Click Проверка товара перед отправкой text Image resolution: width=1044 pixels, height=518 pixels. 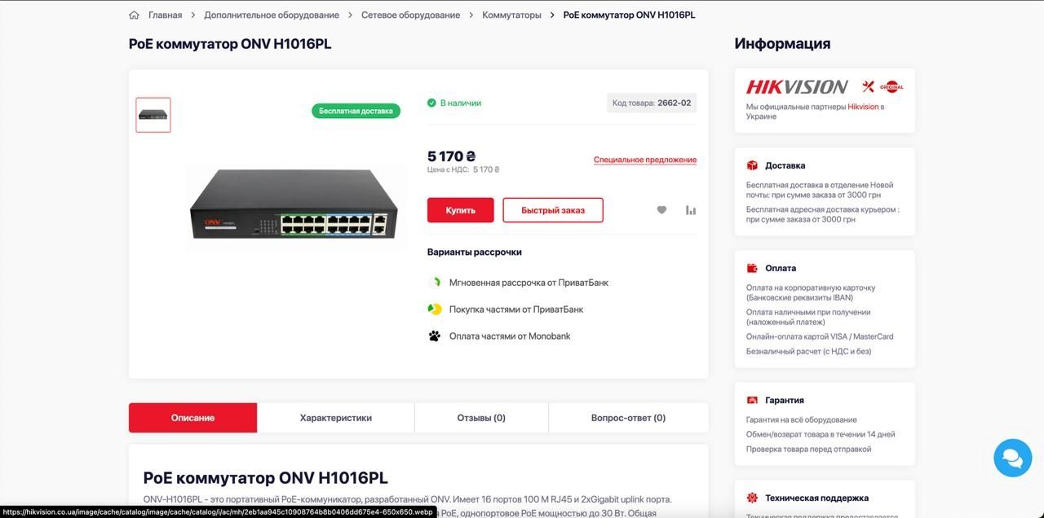808,449
